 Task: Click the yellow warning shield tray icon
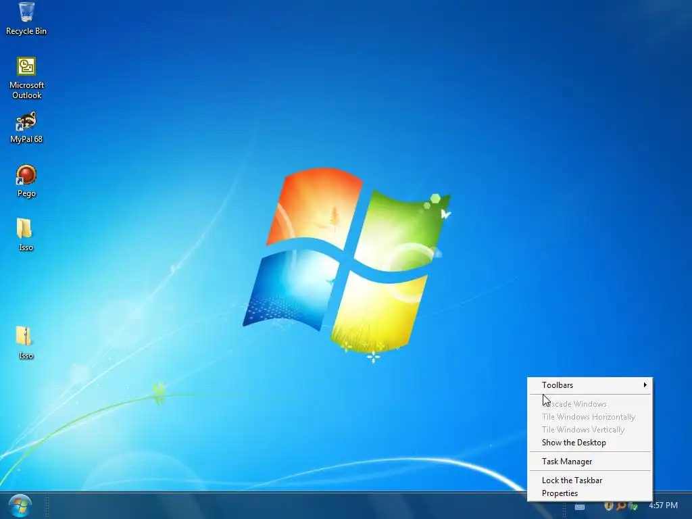pyautogui.click(x=608, y=505)
